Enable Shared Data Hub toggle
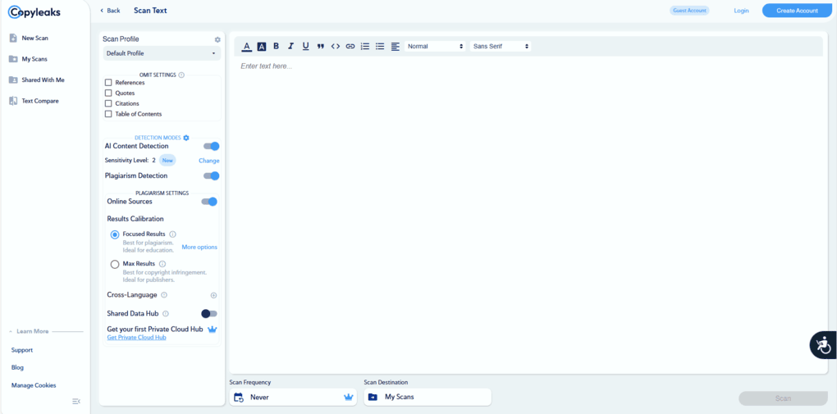Viewport: 837px width, 414px height. point(209,314)
